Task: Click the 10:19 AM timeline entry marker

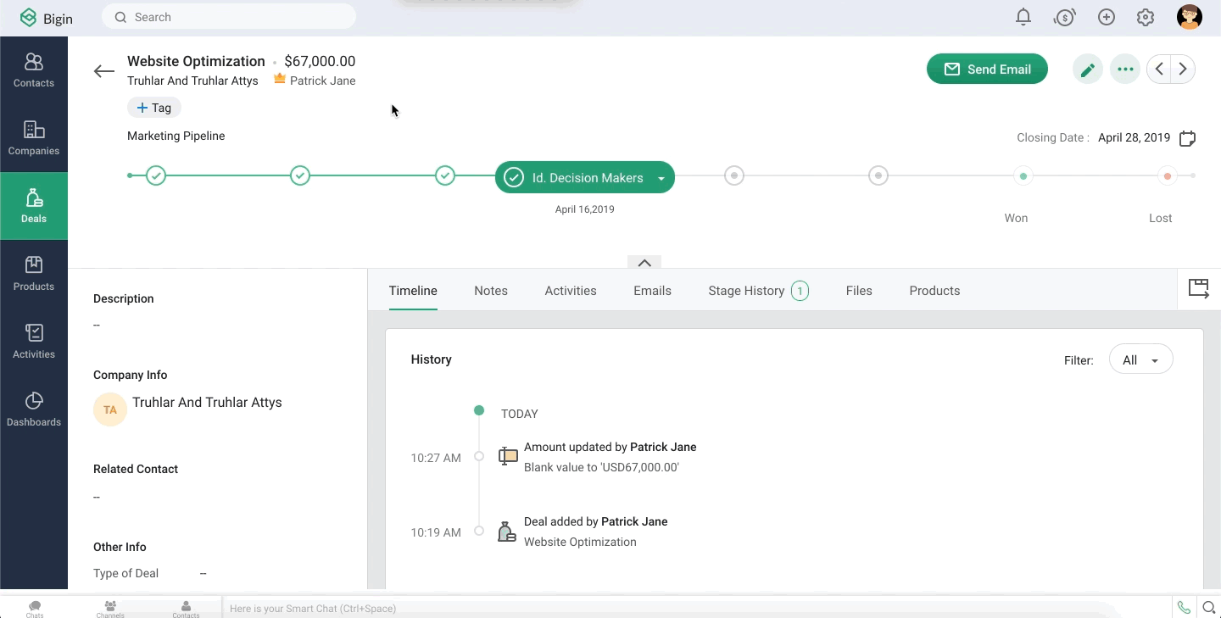Action: (x=479, y=531)
